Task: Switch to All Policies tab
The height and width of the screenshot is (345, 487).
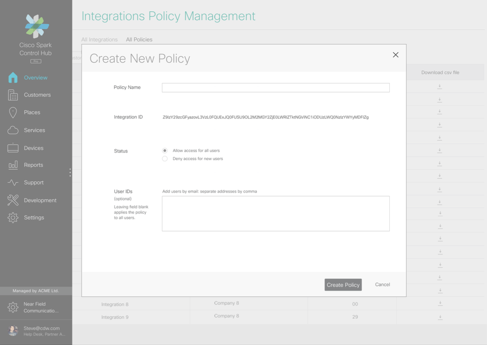Action: (x=139, y=39)
